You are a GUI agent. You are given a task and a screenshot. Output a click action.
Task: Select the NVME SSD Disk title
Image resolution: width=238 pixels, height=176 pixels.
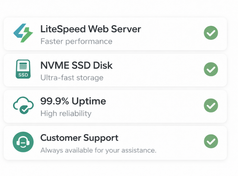(76, 65)
